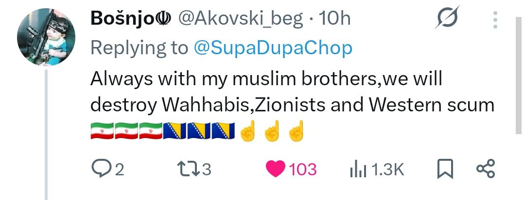Image resolution: width=524 pixels, height=200 pixels.
Task: Click the 103 likes count
Action: (x=303, y=169)
